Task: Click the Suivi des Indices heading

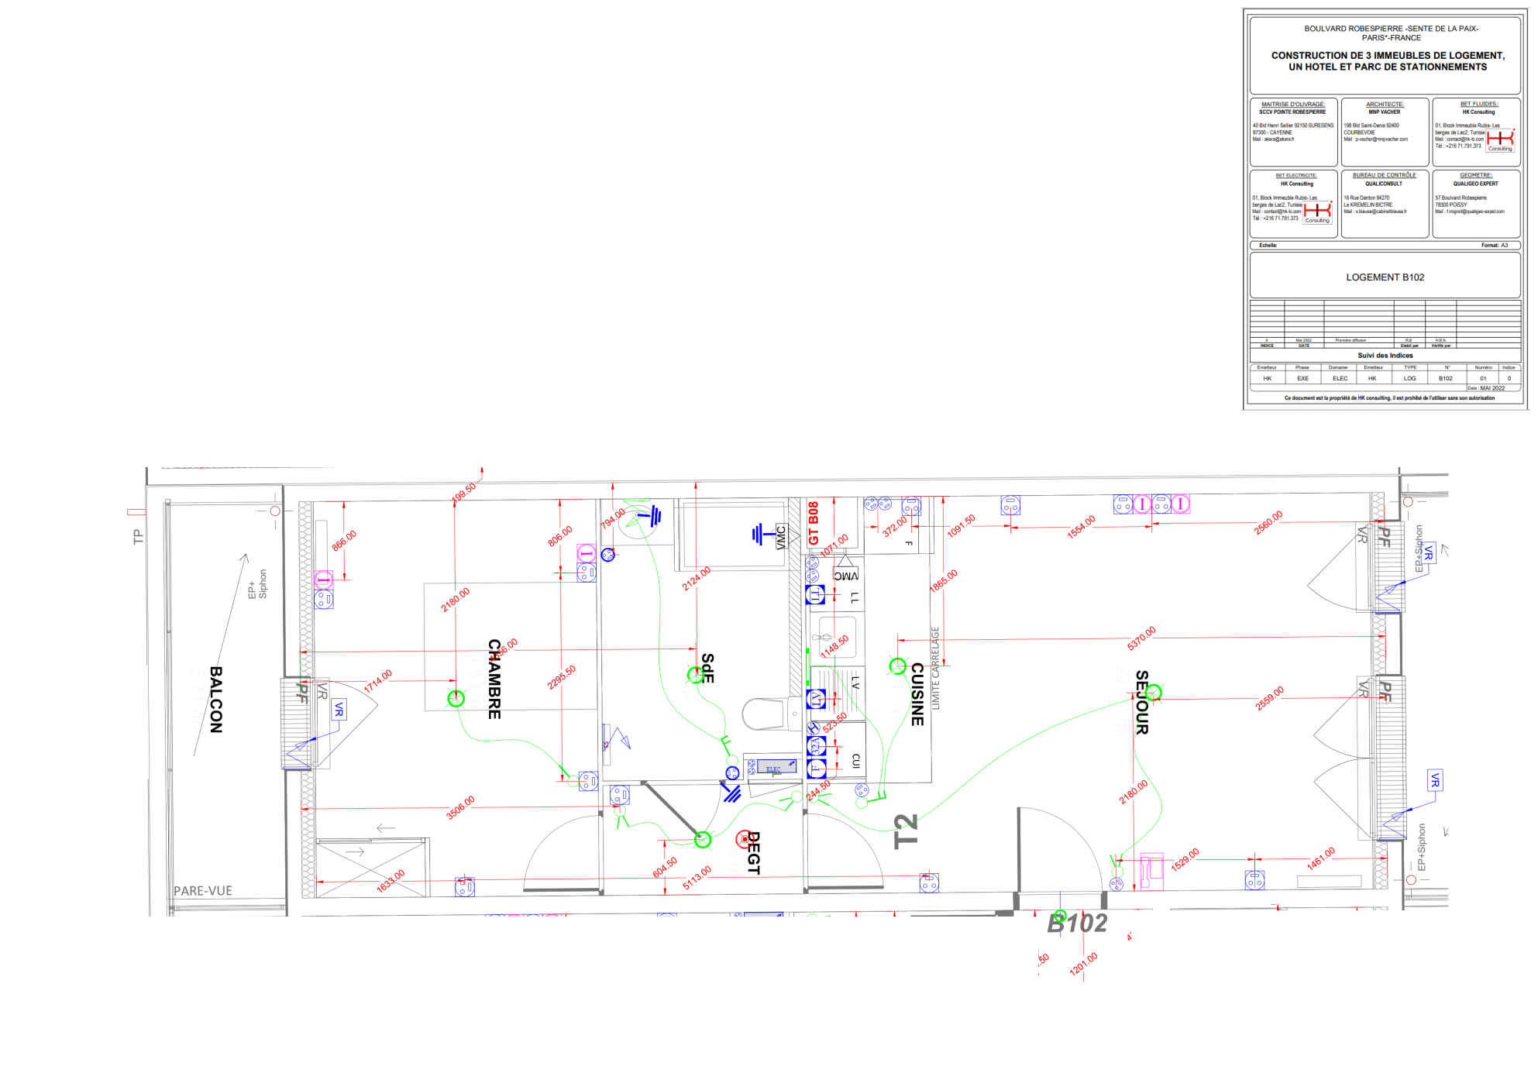Action: 1385,355
